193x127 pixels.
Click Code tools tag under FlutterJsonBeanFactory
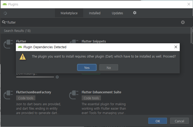26,98
